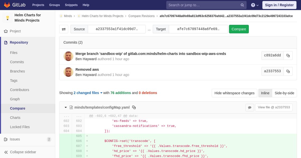The width and height of the screenshot is (301, 158).
Task: Open Branches in the repository sidebar
Action: [x=18, y=71]
